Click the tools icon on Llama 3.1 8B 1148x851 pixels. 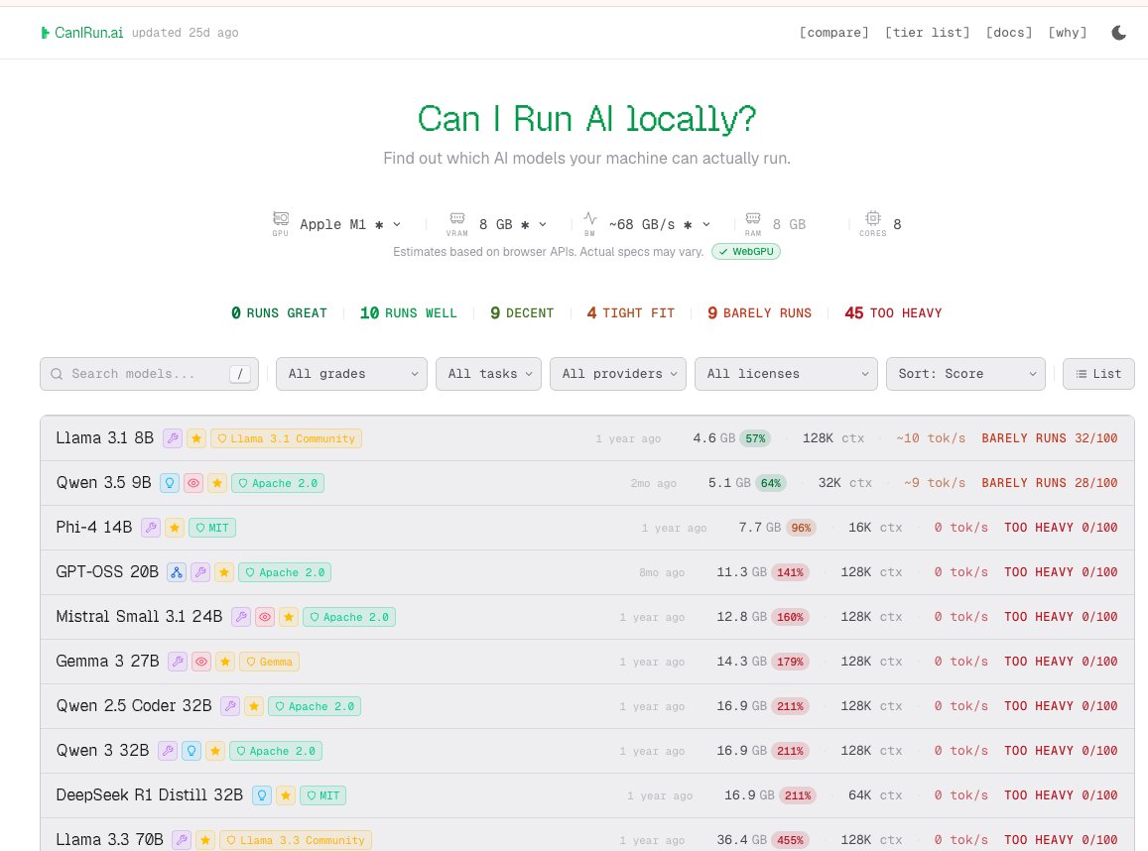(172, 438)
